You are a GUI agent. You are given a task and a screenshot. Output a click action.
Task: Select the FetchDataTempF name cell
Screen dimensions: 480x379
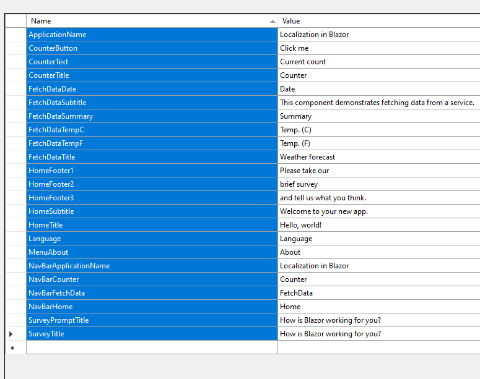click(x=152, y=143)
